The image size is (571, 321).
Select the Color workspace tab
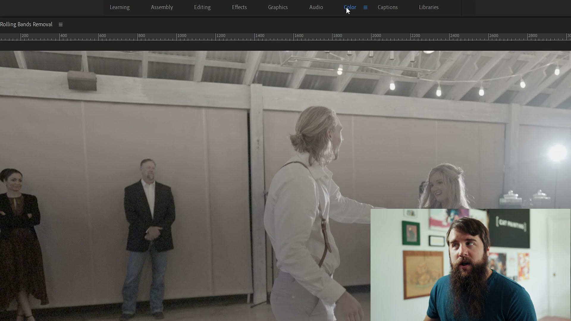pos(350,7)
